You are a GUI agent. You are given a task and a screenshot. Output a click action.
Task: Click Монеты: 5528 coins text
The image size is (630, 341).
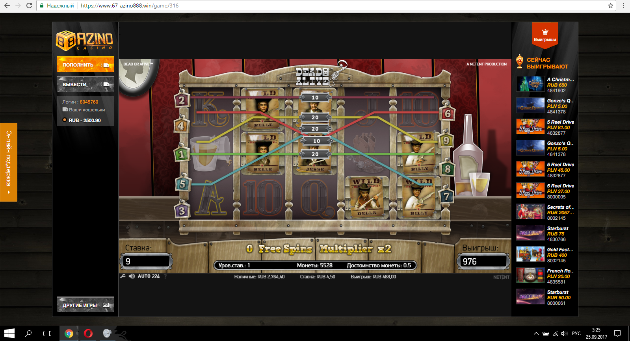click(x=315, y=265)
